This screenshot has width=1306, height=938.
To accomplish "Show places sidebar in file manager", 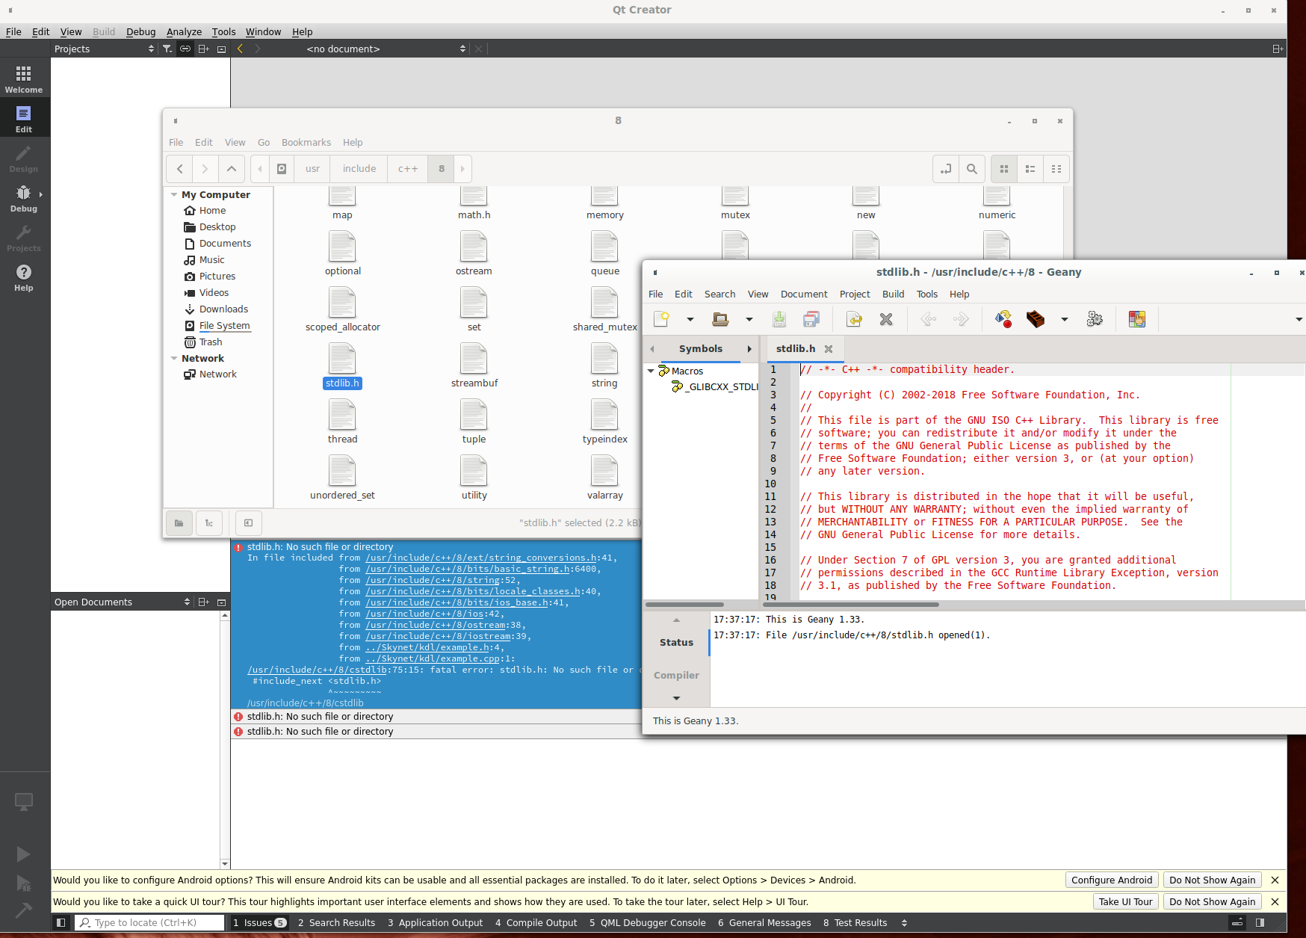I will pos(179,523).
